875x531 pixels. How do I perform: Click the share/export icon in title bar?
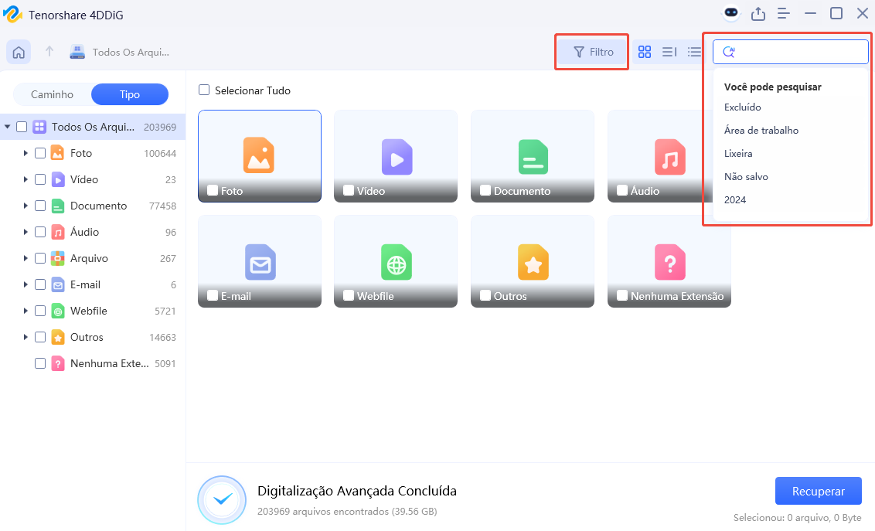coord(758,13)
